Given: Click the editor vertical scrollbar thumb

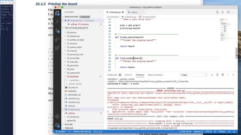Looking at the screenshot, I should coord(236,53).
